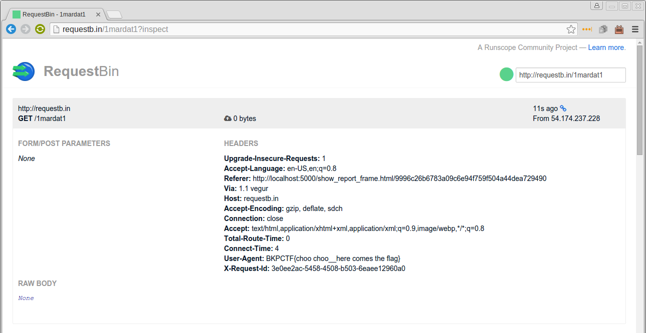
Task: Click the X-Request-Id header line
Action: coord(315,268)
